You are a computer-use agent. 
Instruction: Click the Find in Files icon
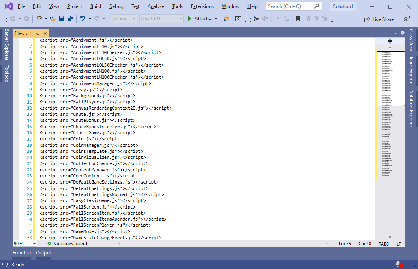point(226,19)
